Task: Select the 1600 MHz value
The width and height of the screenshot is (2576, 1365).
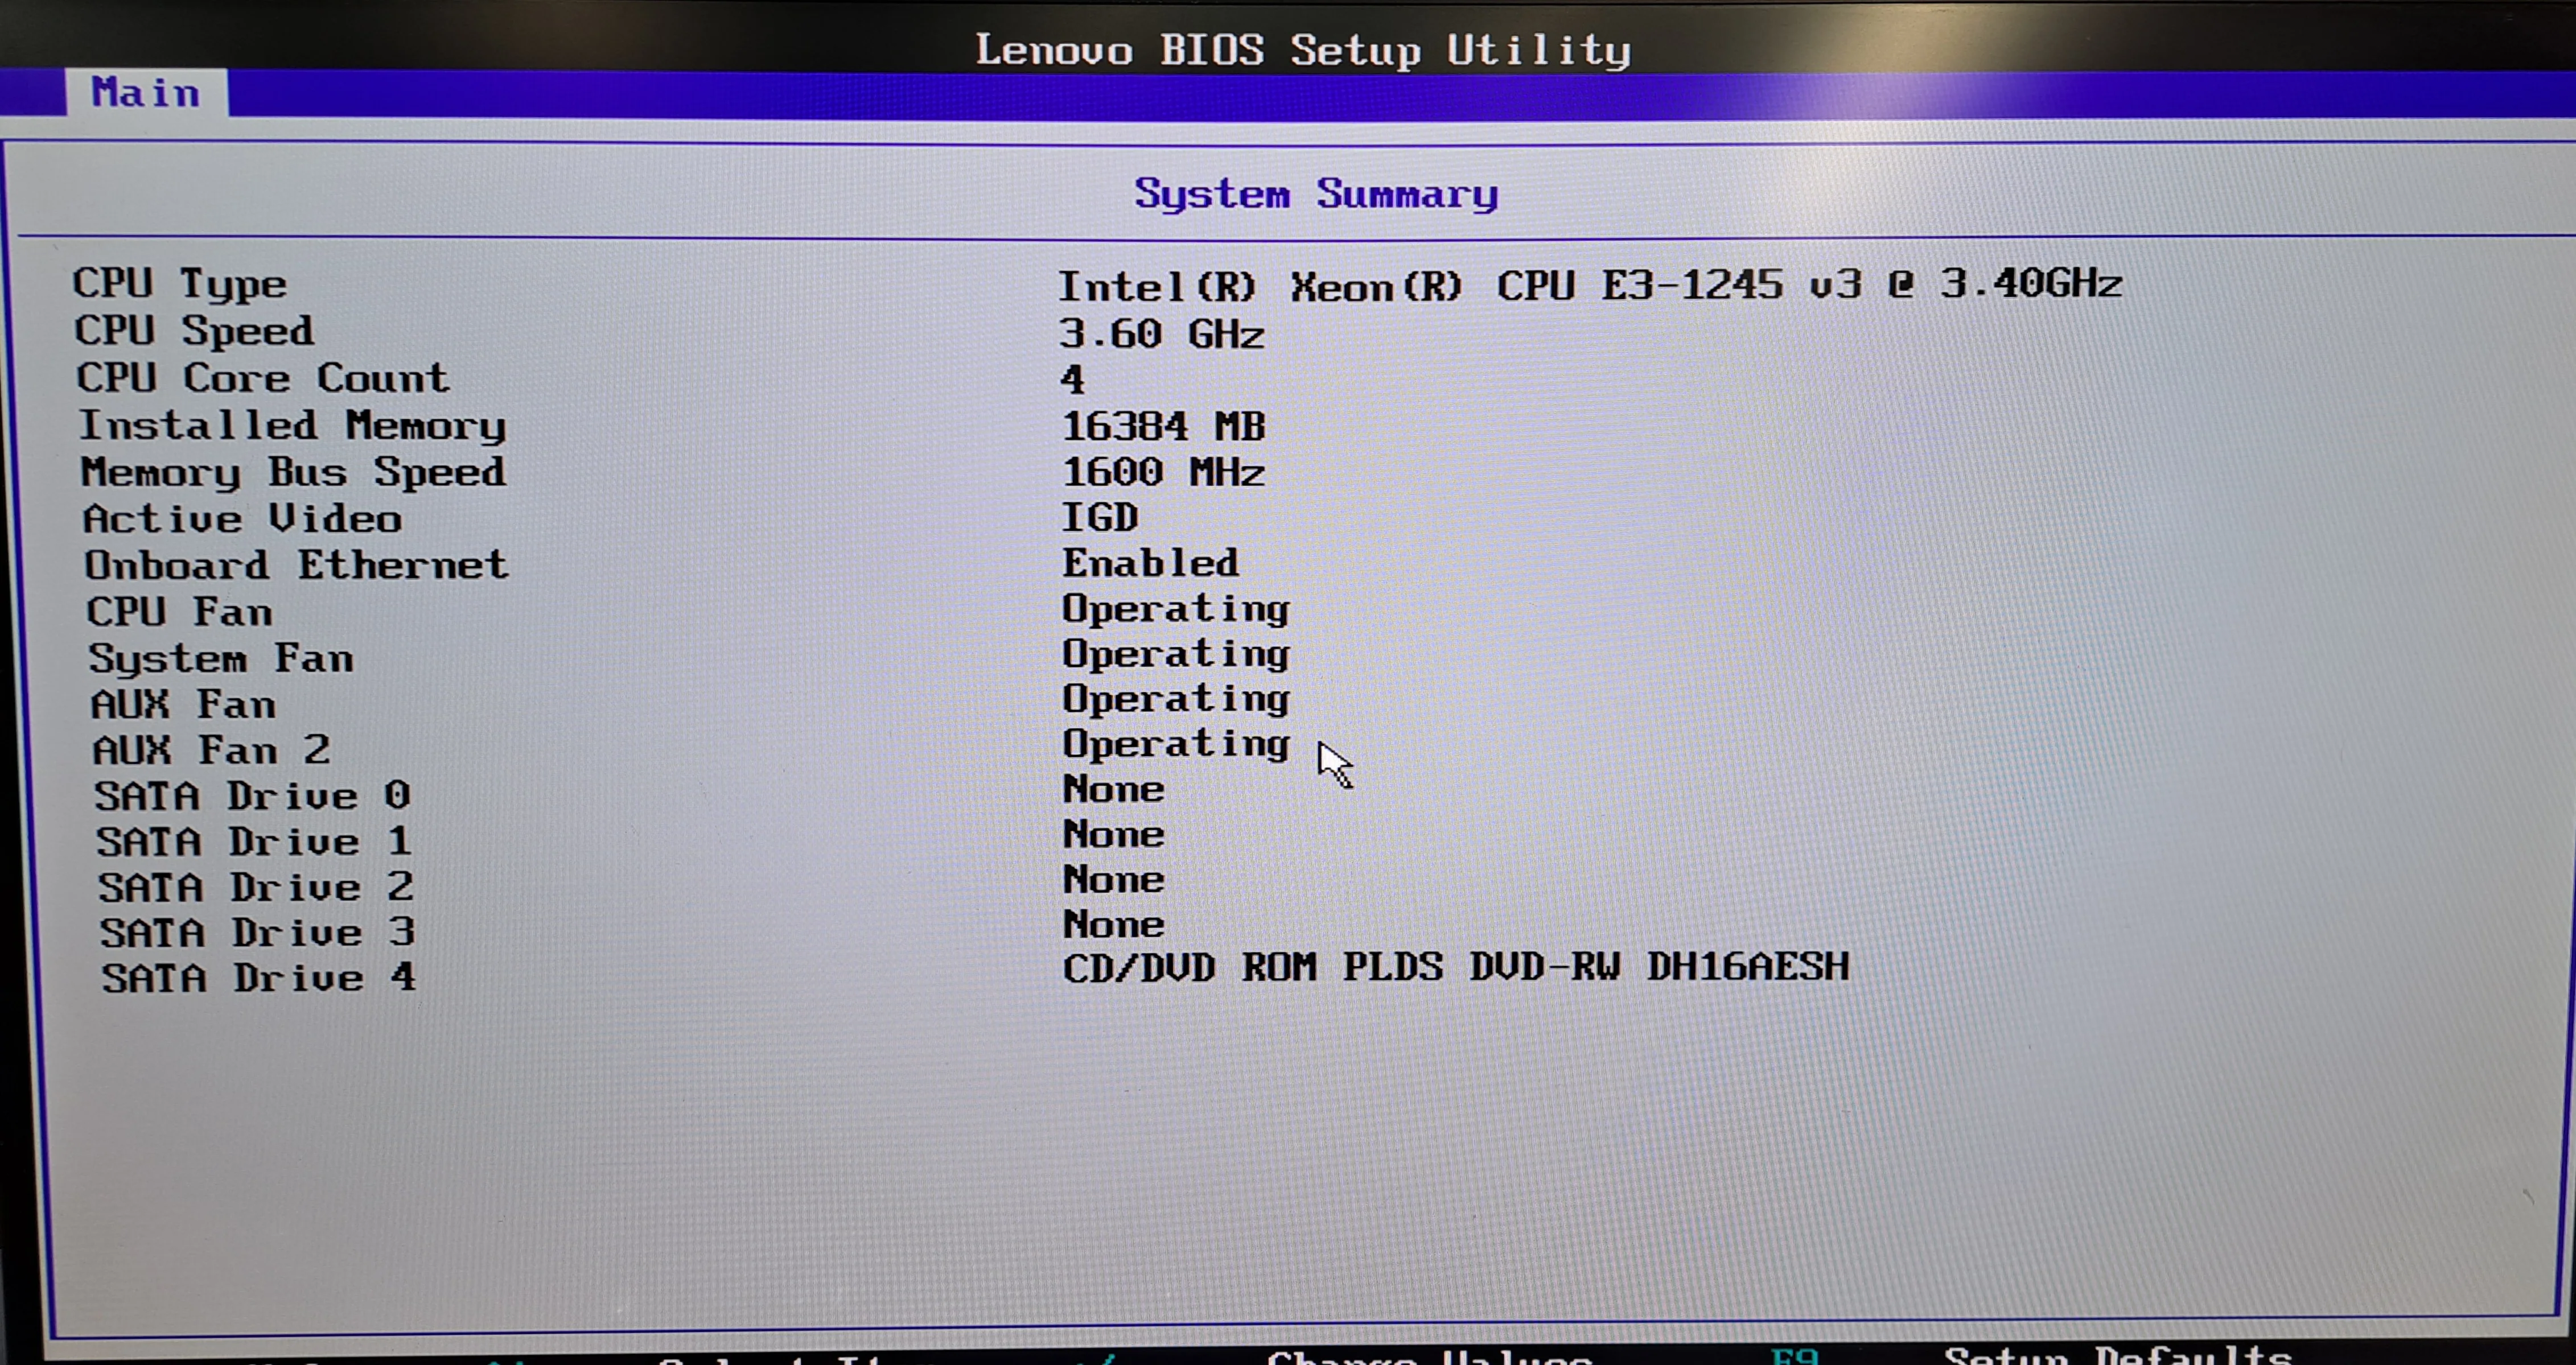Action: tap(1163, 472)
